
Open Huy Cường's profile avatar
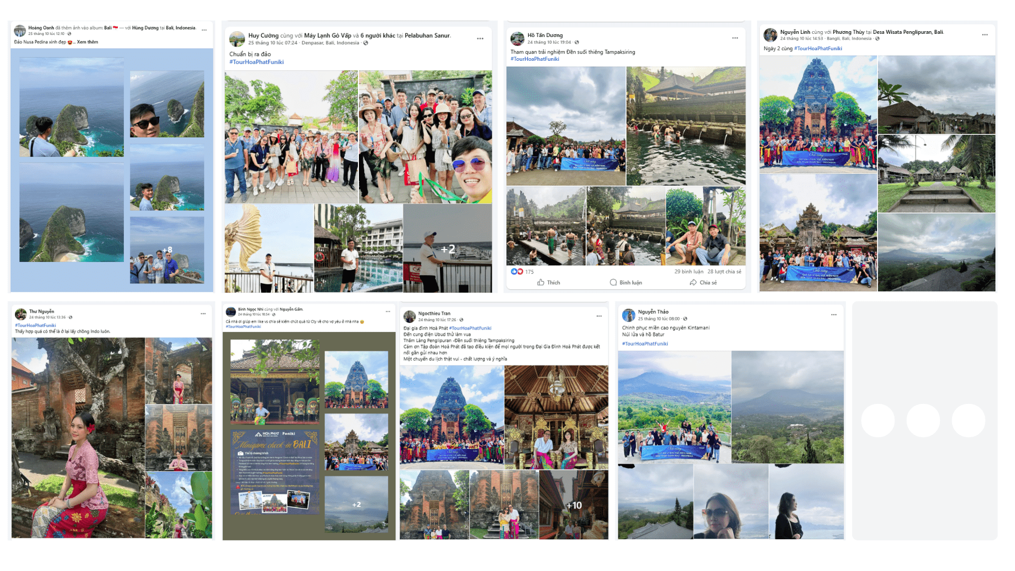[x=237, y=39]
